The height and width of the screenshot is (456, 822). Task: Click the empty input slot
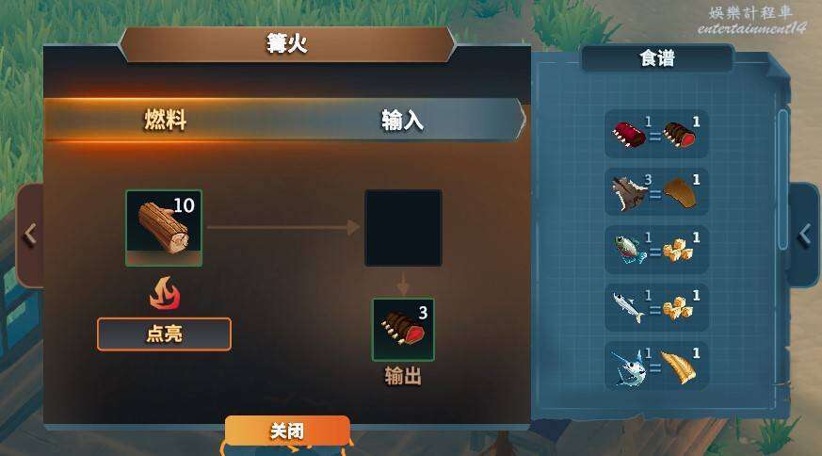click(x=403, y=228)
